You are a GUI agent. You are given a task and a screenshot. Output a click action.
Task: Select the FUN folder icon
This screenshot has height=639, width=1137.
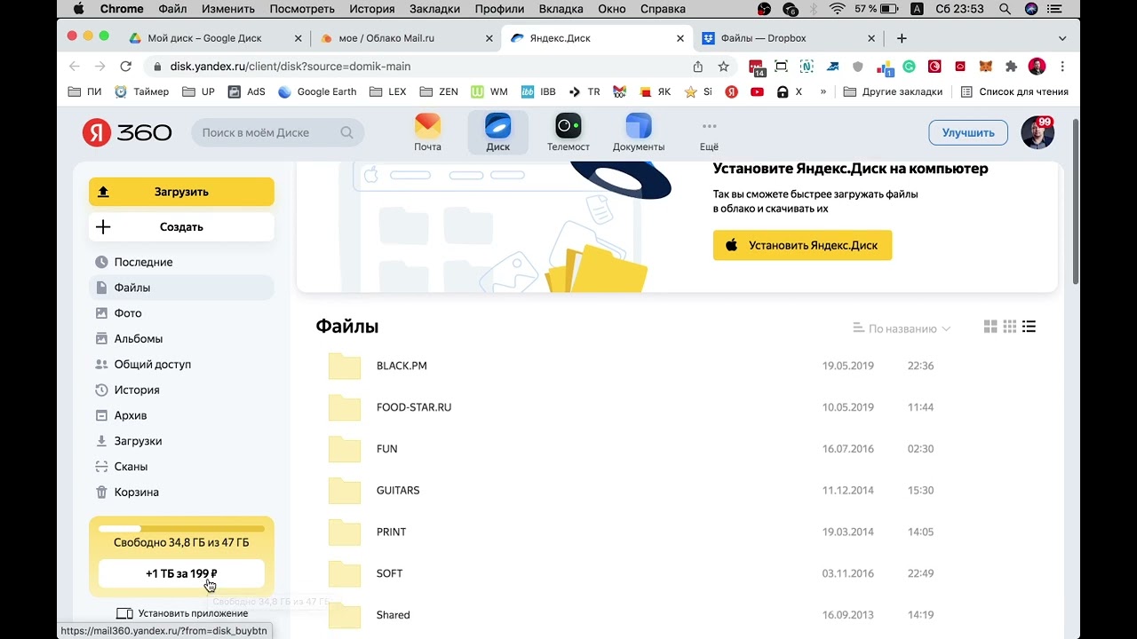point(345,449)
